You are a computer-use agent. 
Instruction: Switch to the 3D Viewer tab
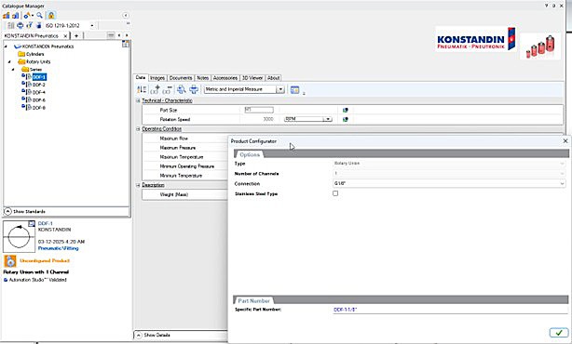point(252,78)
